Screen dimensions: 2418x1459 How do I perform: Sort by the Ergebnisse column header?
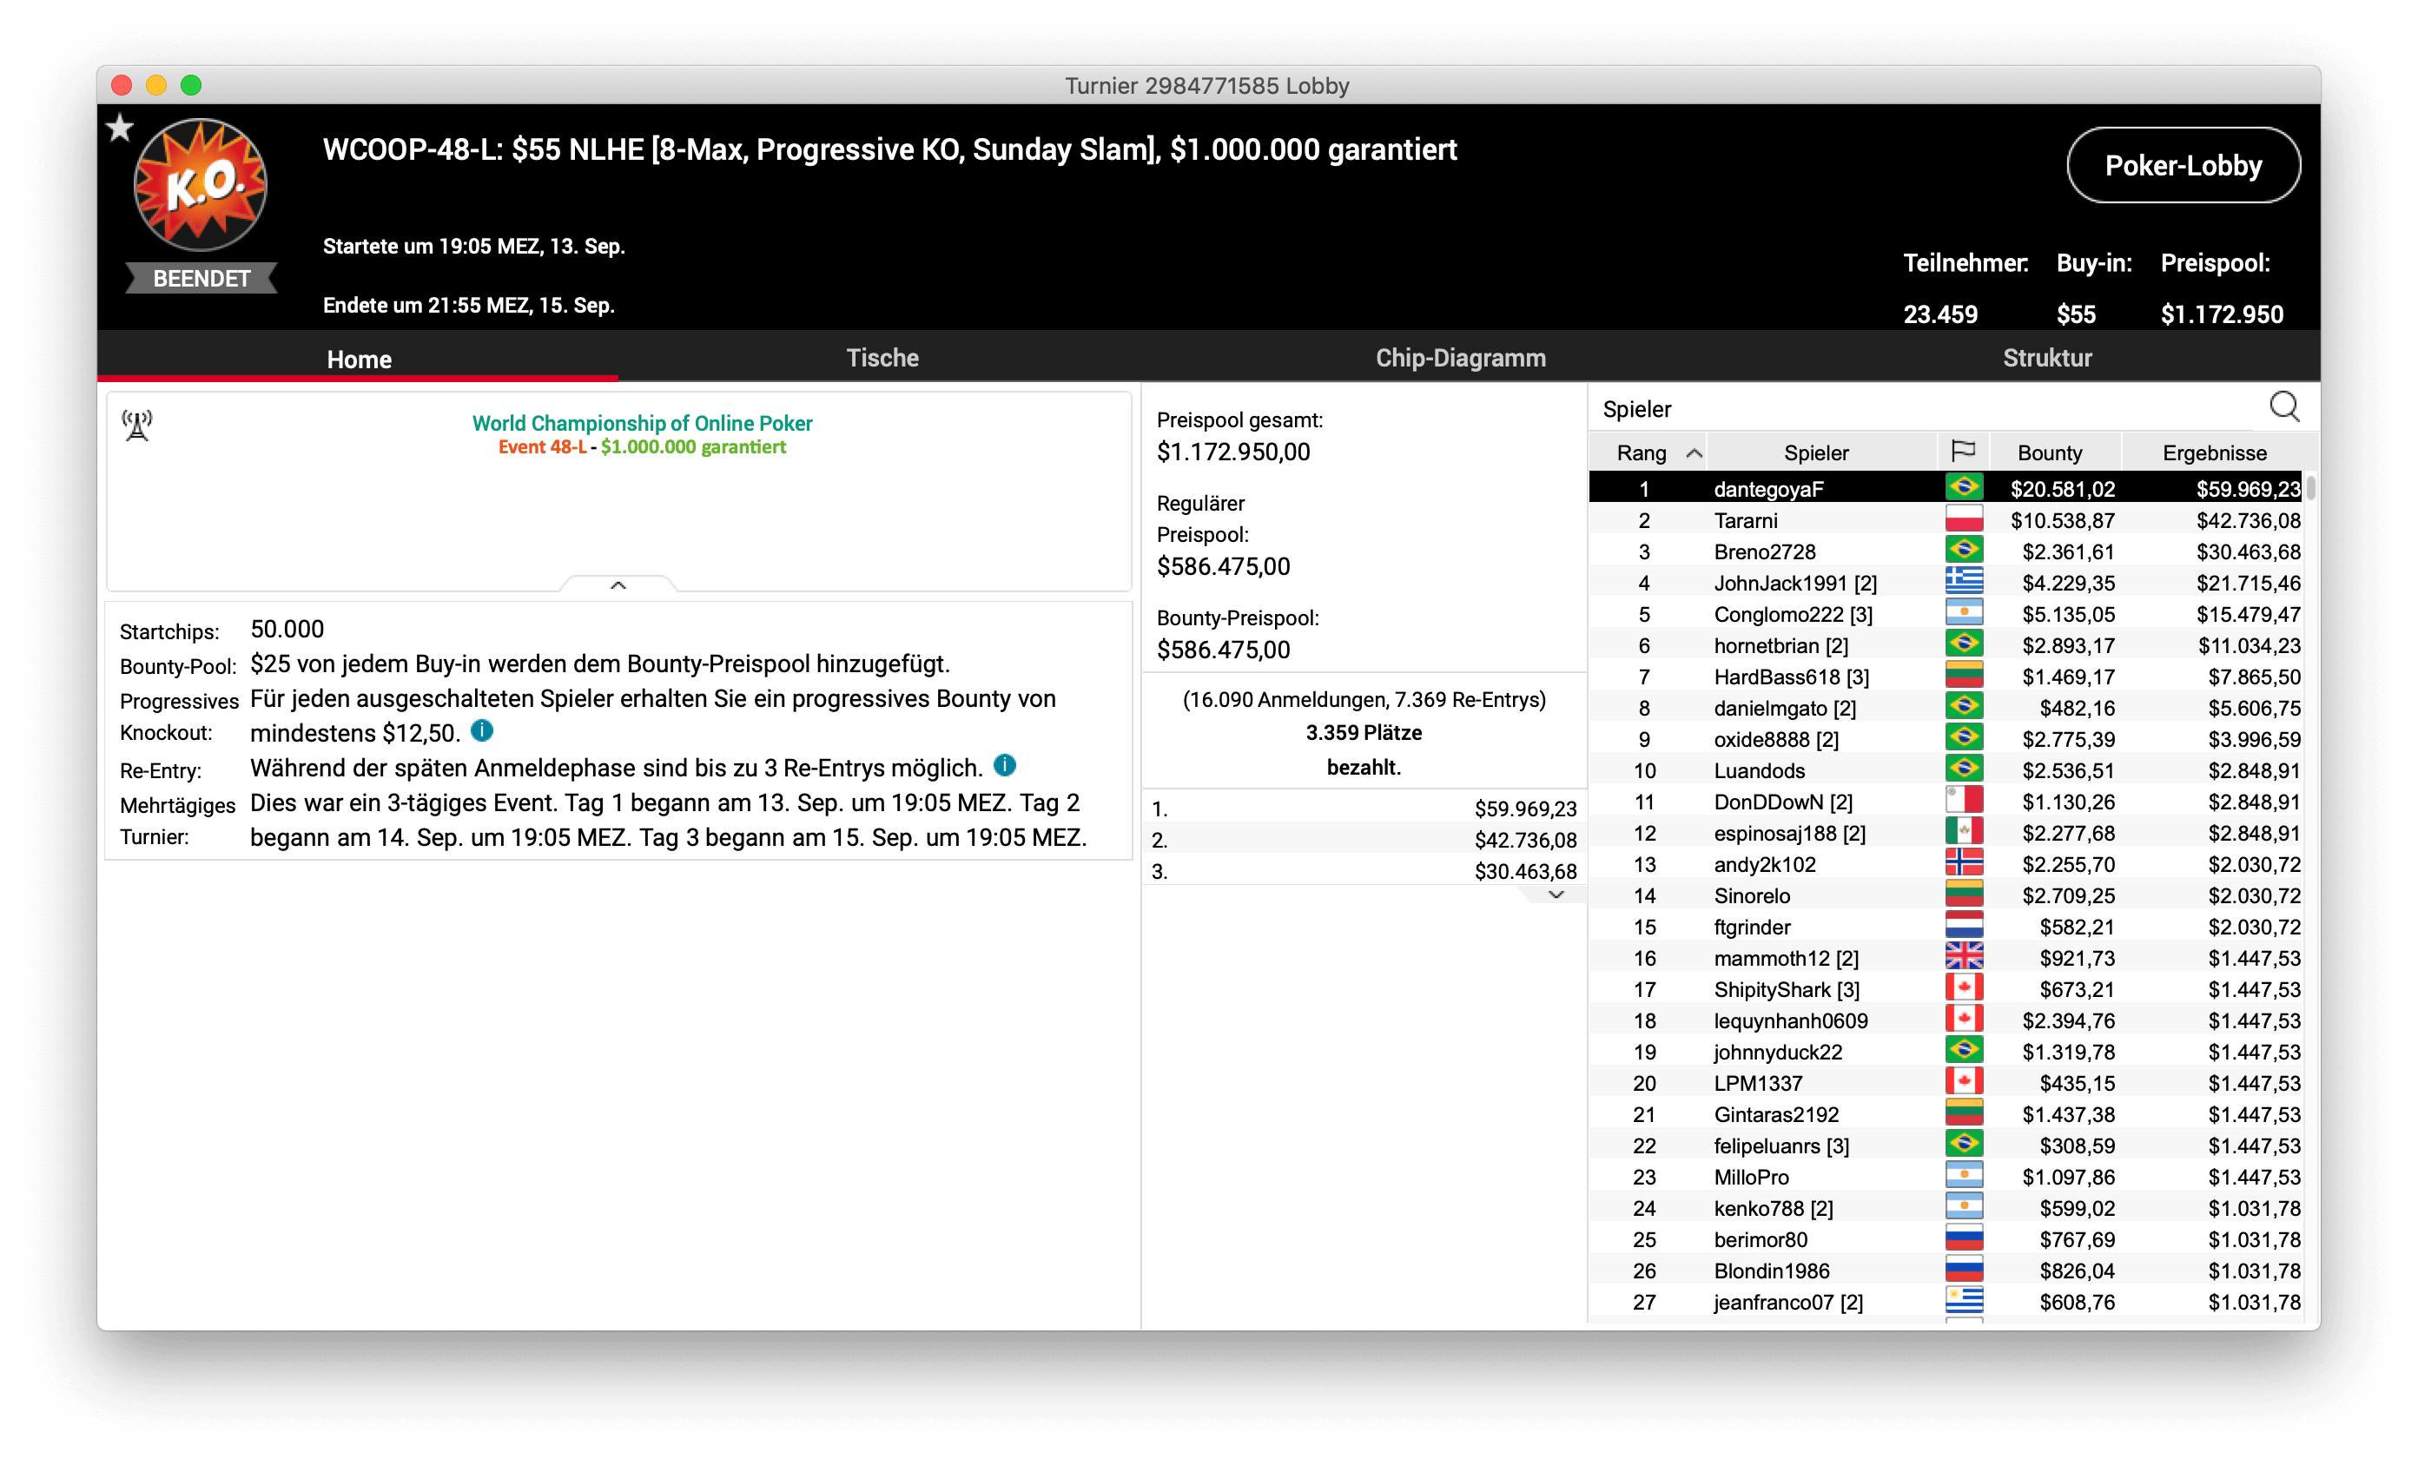pyautogui.click(x=2214, y=452)
